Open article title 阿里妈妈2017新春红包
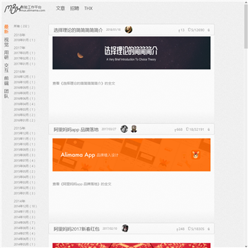The width and height of the screenshot is (248, 248). [76, 229]
